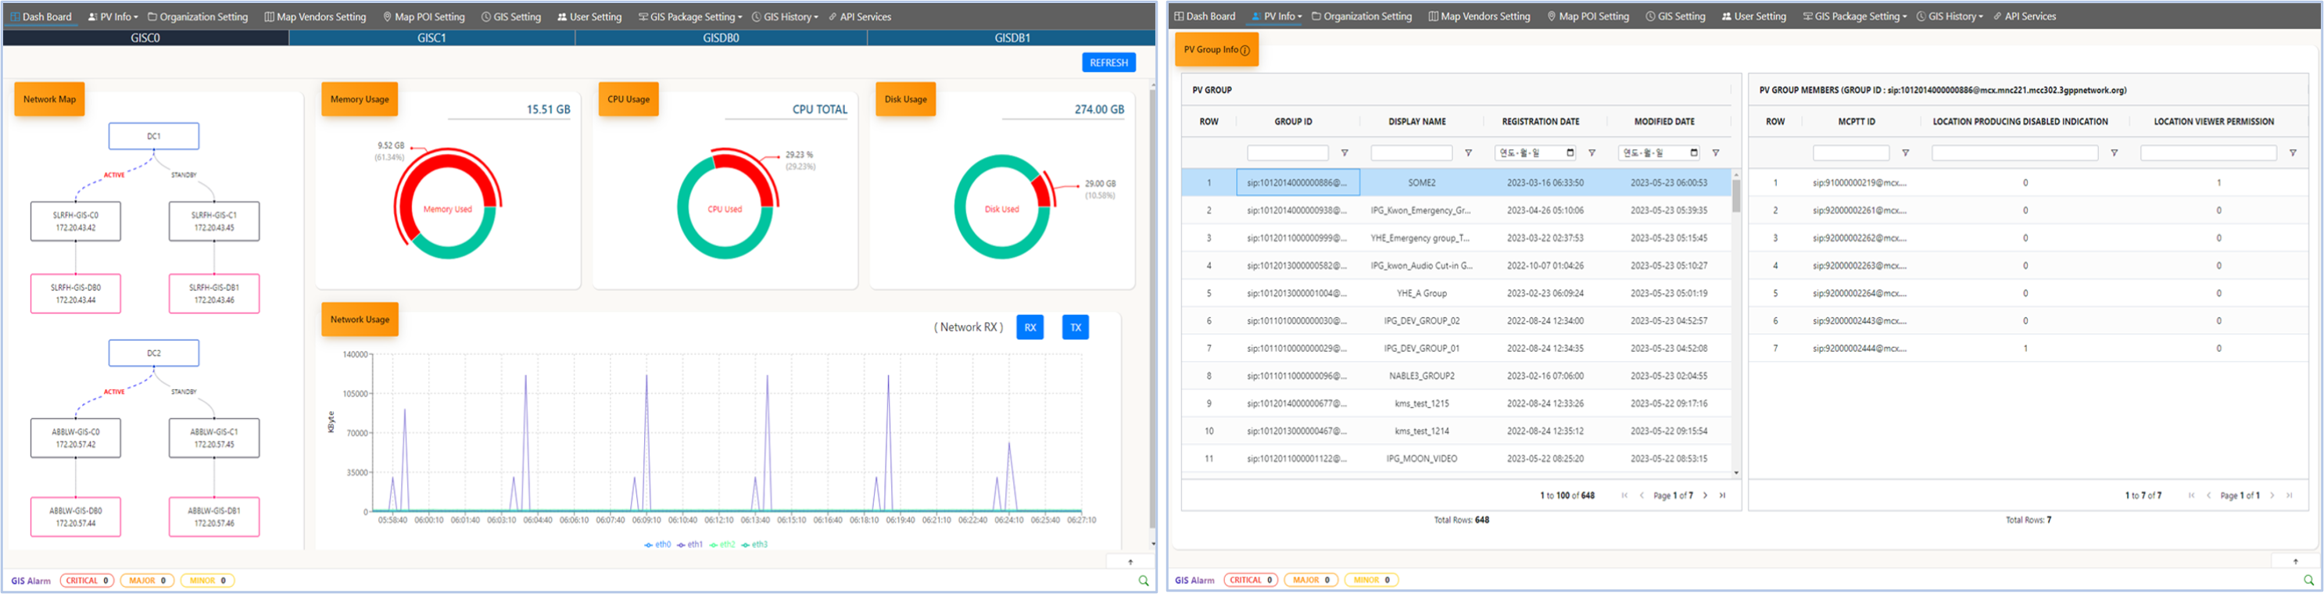Expand GIS Package Setting menu in Dashboard window
The height and width of the screenshot is (594, 2324).
[x=690, y=17]
